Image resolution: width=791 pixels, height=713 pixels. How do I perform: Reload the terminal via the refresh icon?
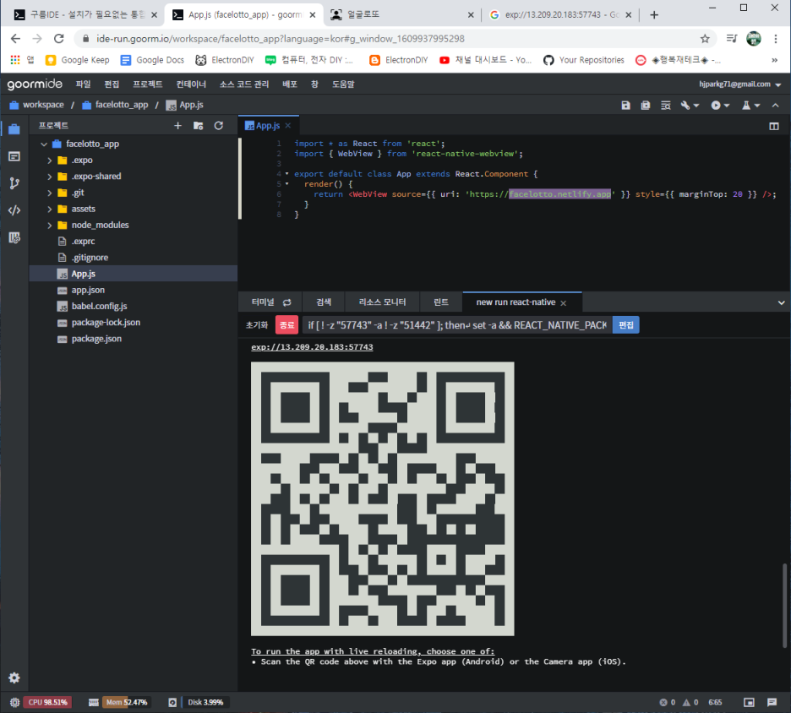[287, 302]
